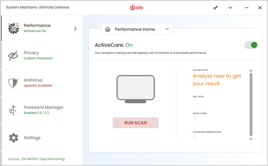Viewport: 268px width, 166px height.
Task: Open the Performance Home dropdown
Action: click(138, 29)
